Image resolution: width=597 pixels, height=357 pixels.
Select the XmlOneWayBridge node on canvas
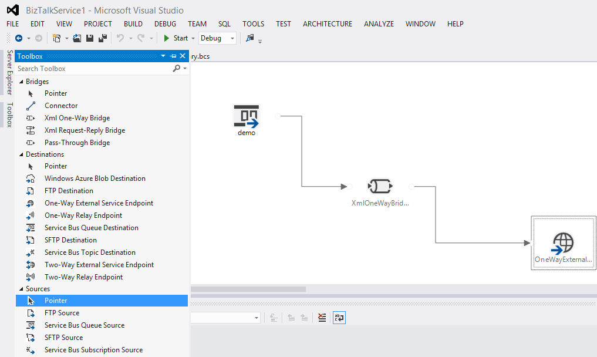[380, 193]
